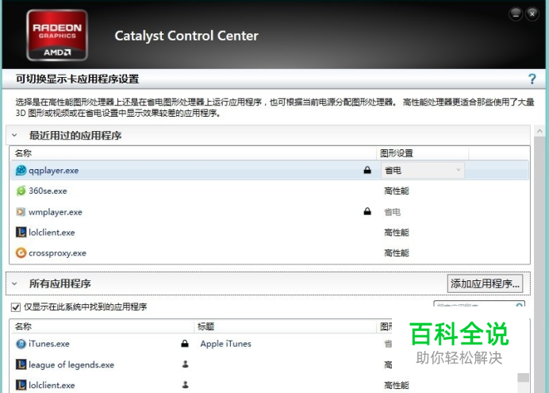Click the 高性能 setting for 360se.exe
This screenshot has height=393, width=549.
click(x=397, y=191)
